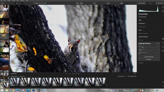Viewport: 164px width, 92px height.
Task: Open the Looks panel button in toolbar
Action: 19,3
